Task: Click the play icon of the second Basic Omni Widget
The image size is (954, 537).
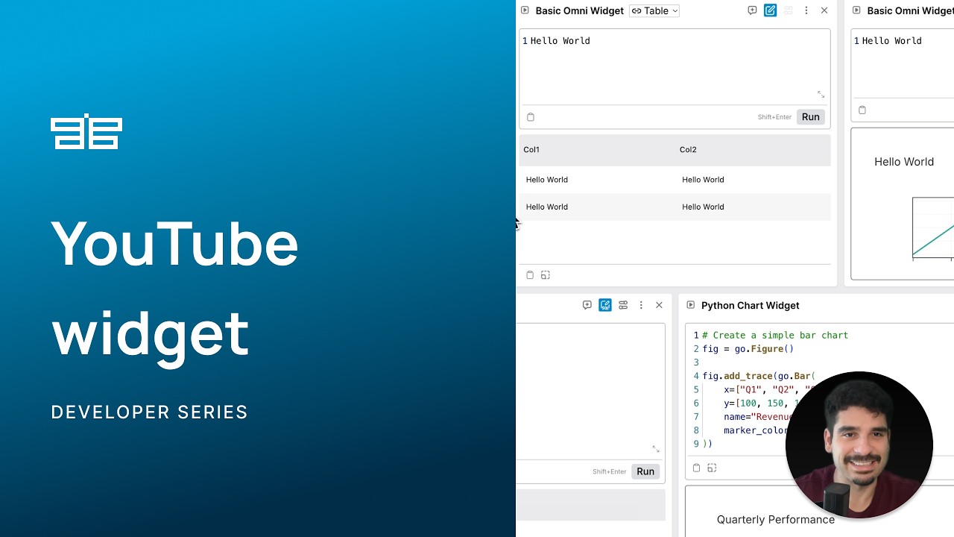Action: [x=856, y=10]
